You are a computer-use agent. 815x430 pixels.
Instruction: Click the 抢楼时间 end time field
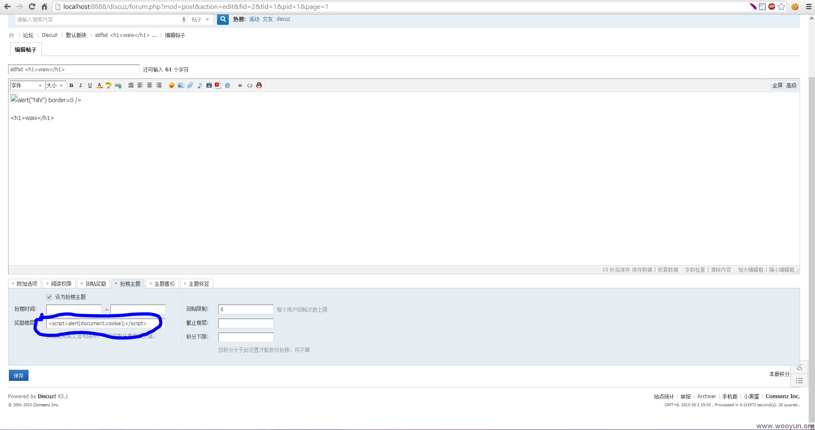138,309
